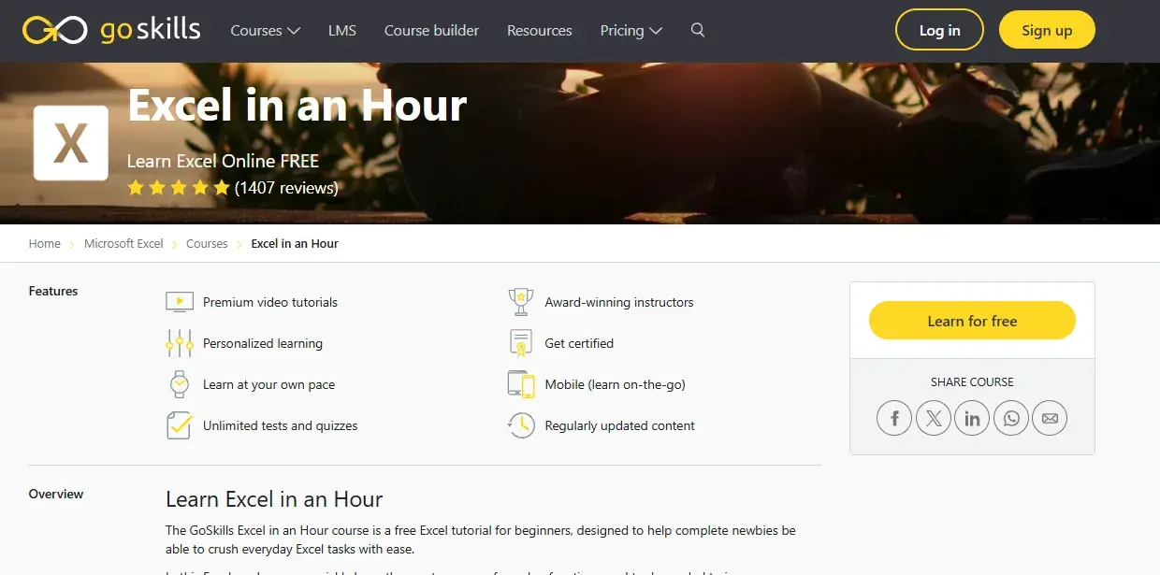
Task: Expand the Courses dropdown menu
Action: (x=265, y=30)
